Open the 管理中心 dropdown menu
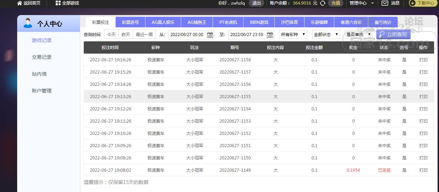This screenshot has height=192, width=439. point(362,3)
